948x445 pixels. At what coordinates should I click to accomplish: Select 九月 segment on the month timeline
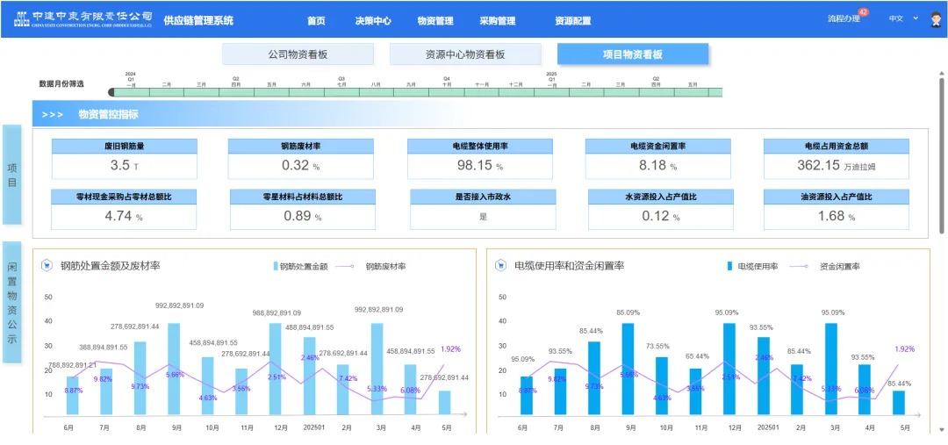tap(412, 92)
